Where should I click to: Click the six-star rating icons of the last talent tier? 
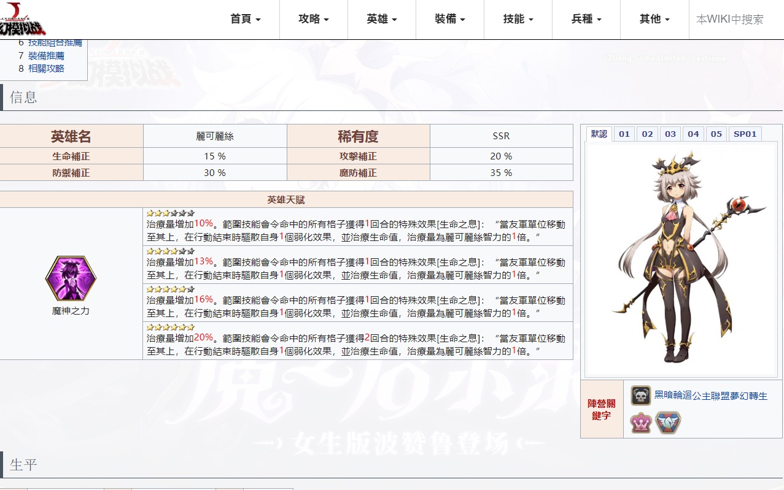171,328
